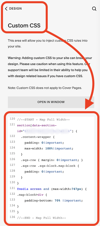
Task: Click the '.content-wrapper {' line
Action: [x=38, y=137]
